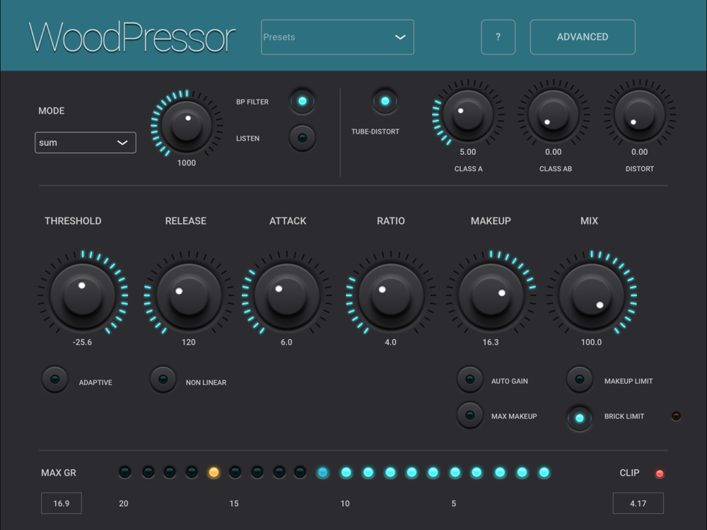Enable the MAKEUP LIMIT toggle
Viewport: 707px width, 530px height.
tap(580, 379)
